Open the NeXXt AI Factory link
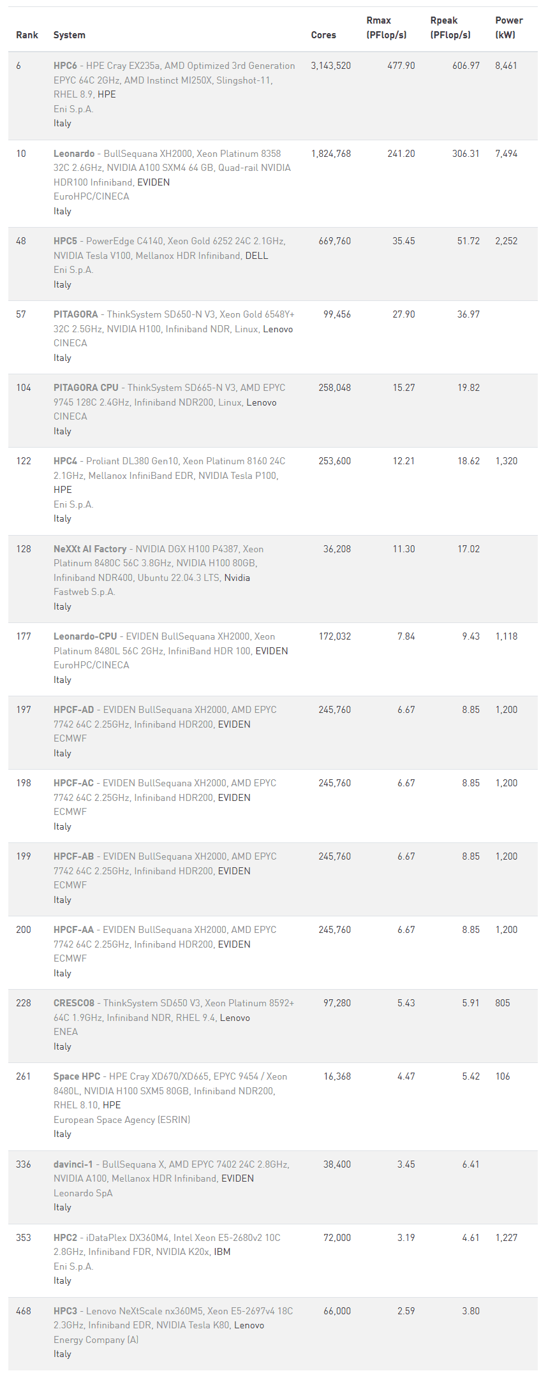Screen dimensions: 555x1394 click(90, 549)
